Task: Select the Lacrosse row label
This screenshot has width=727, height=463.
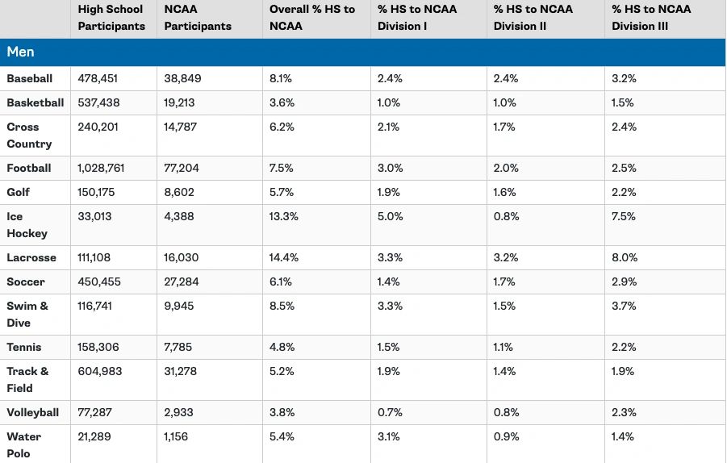Action: pos(31,257)
